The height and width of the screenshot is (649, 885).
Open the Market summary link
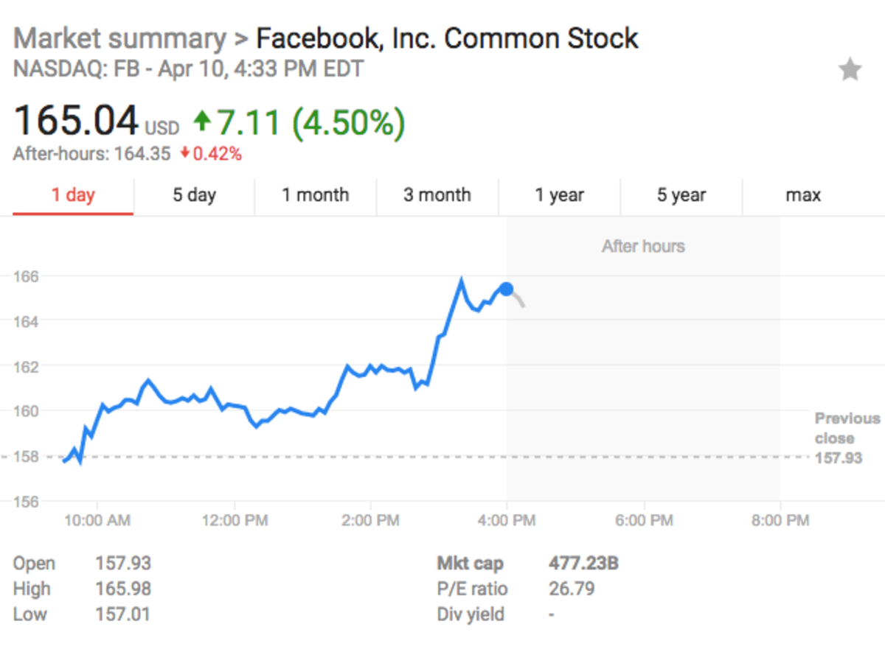coord(120,38)
